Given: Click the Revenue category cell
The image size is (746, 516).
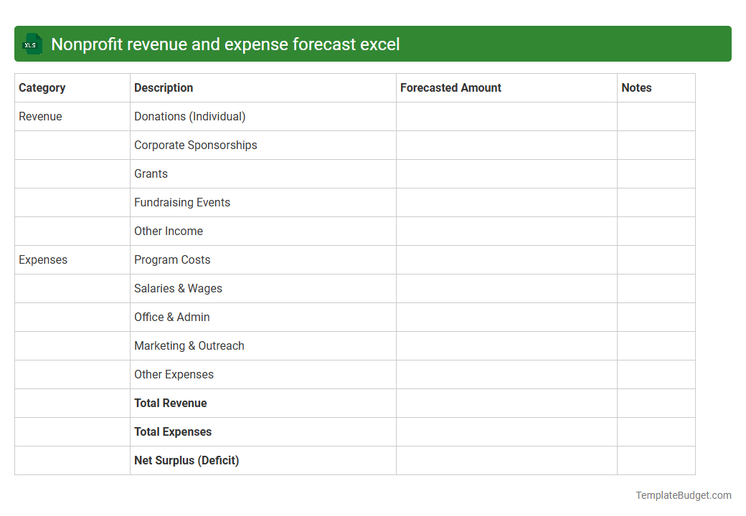Looking at the screenshot, I should point(37,116).
